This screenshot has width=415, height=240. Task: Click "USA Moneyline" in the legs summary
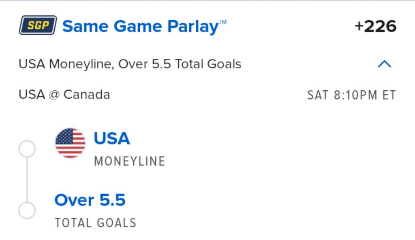(65, 64)
